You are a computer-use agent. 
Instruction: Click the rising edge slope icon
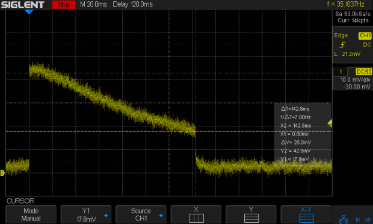[342, 45]
